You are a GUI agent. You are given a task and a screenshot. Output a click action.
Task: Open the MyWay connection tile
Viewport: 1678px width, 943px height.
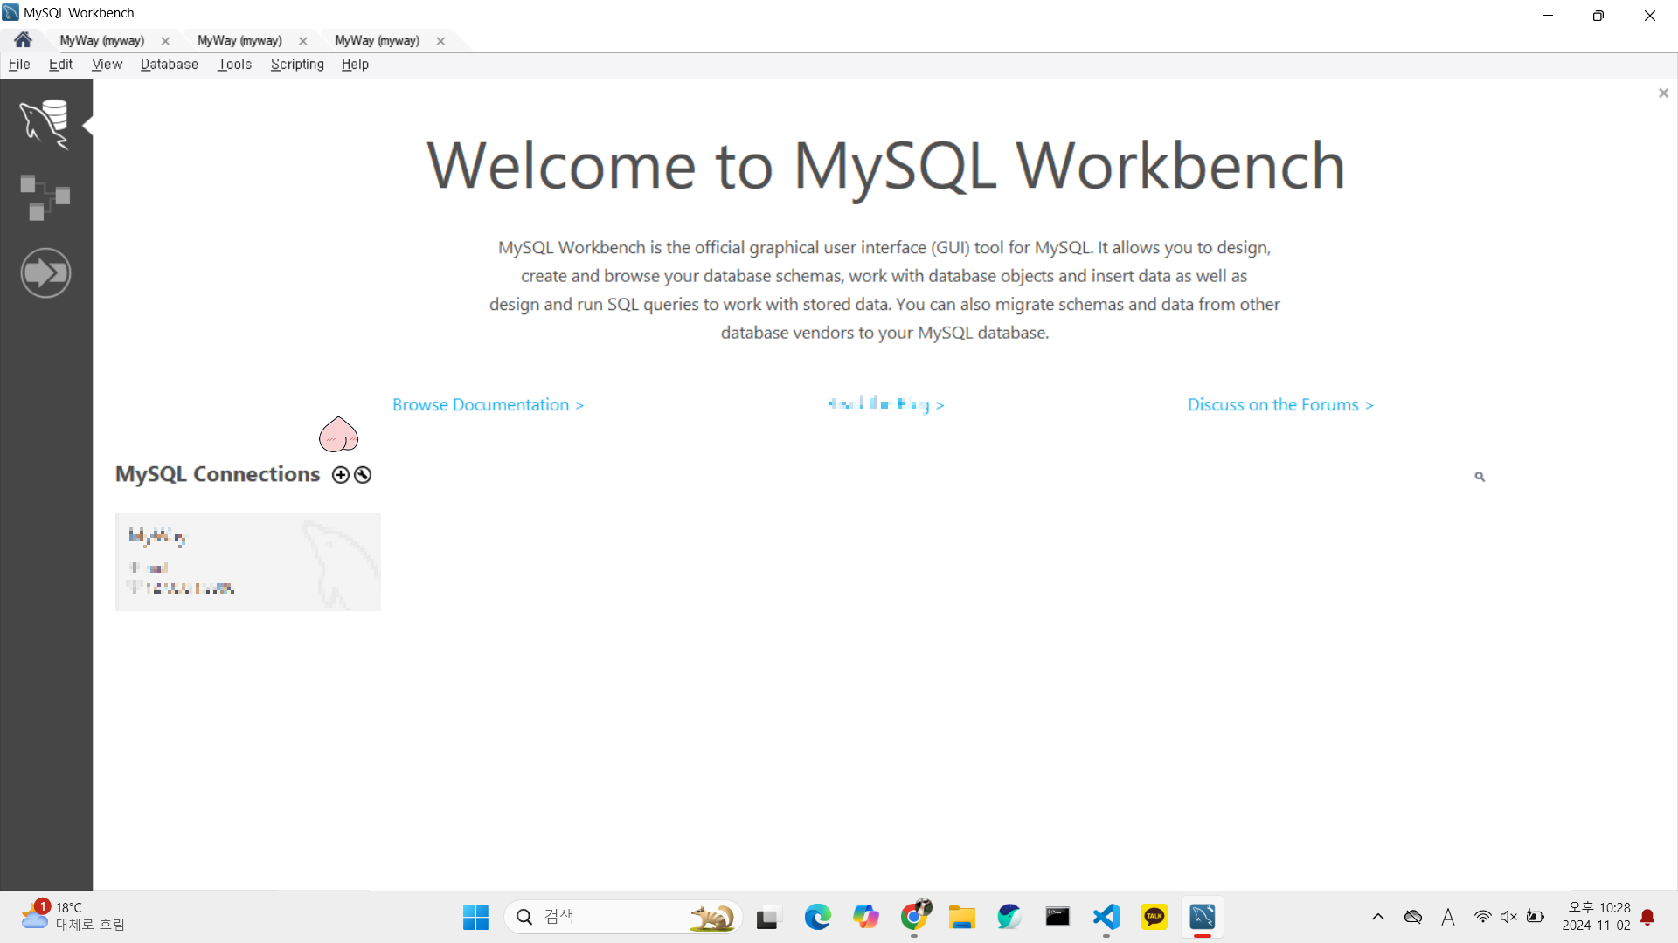point(248,562)
